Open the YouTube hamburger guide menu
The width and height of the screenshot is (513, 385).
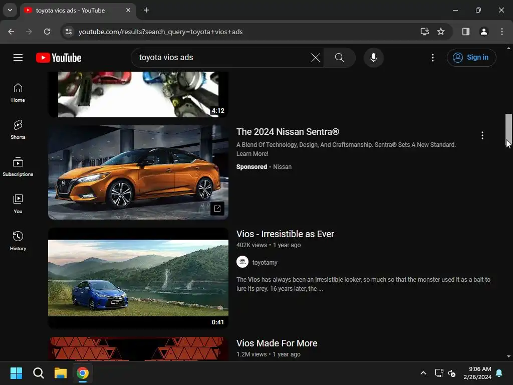[x=18, y=58]
